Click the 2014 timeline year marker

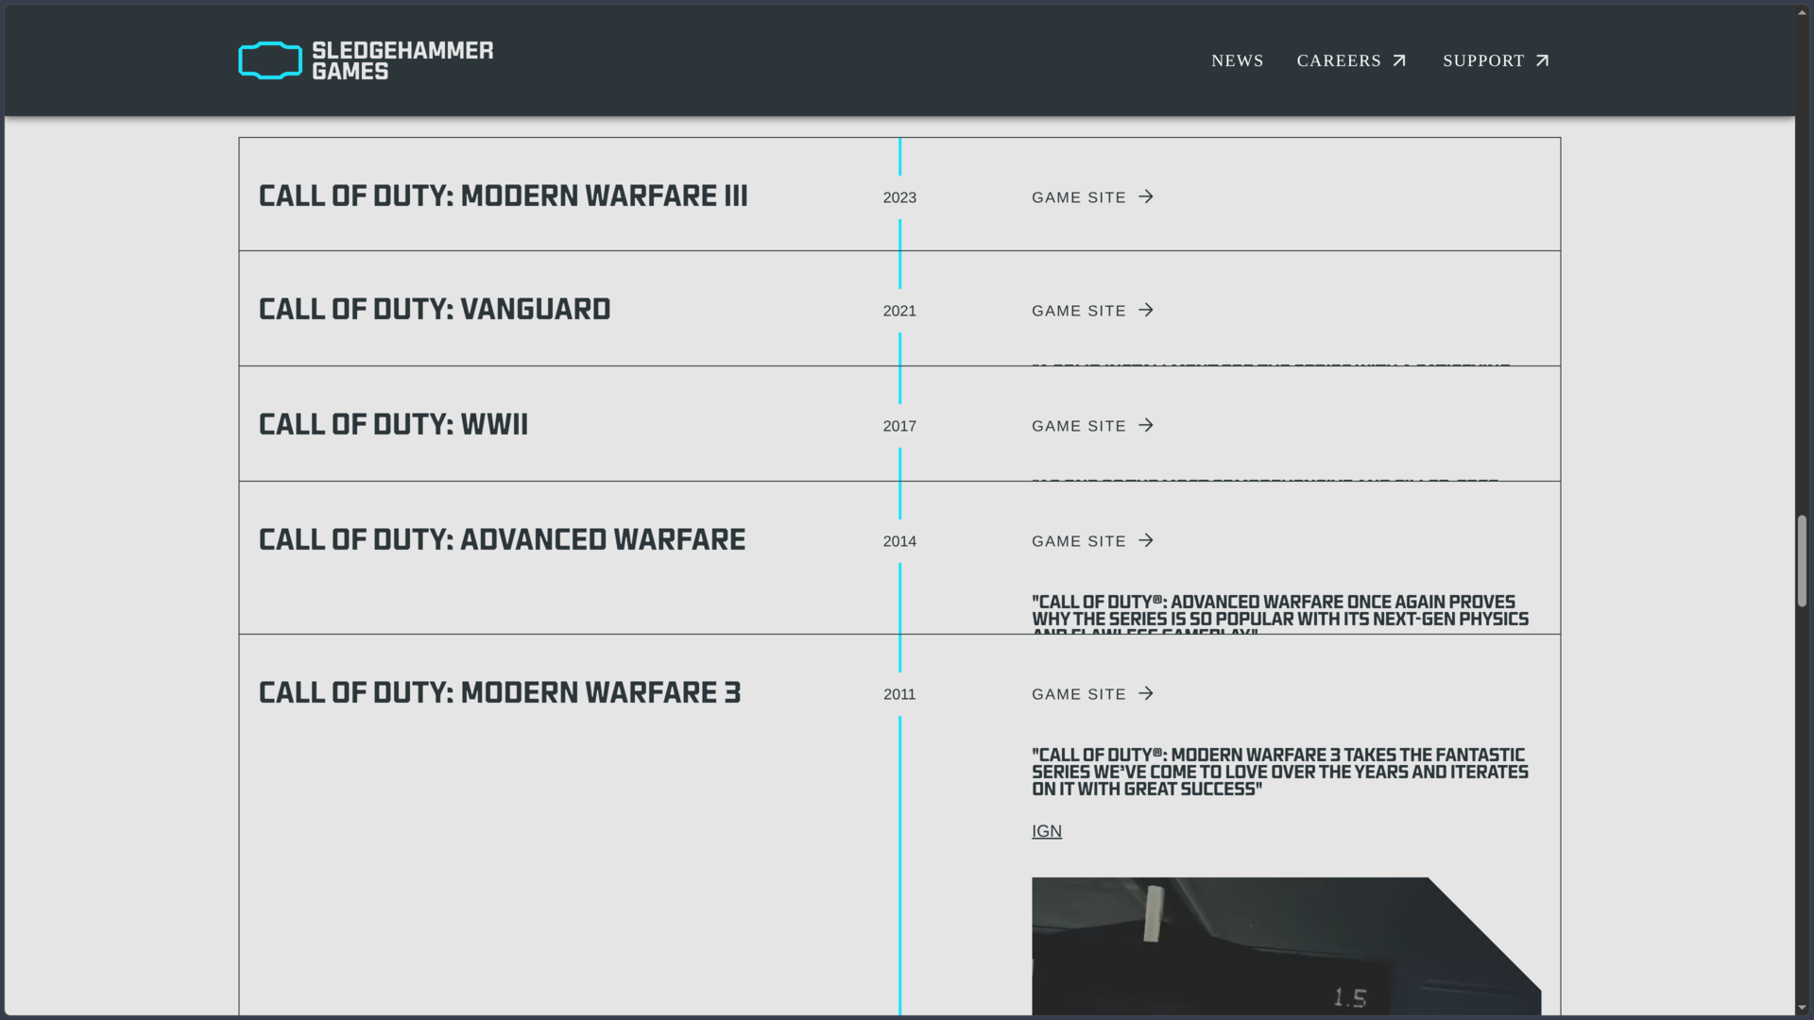coord(899,541)
